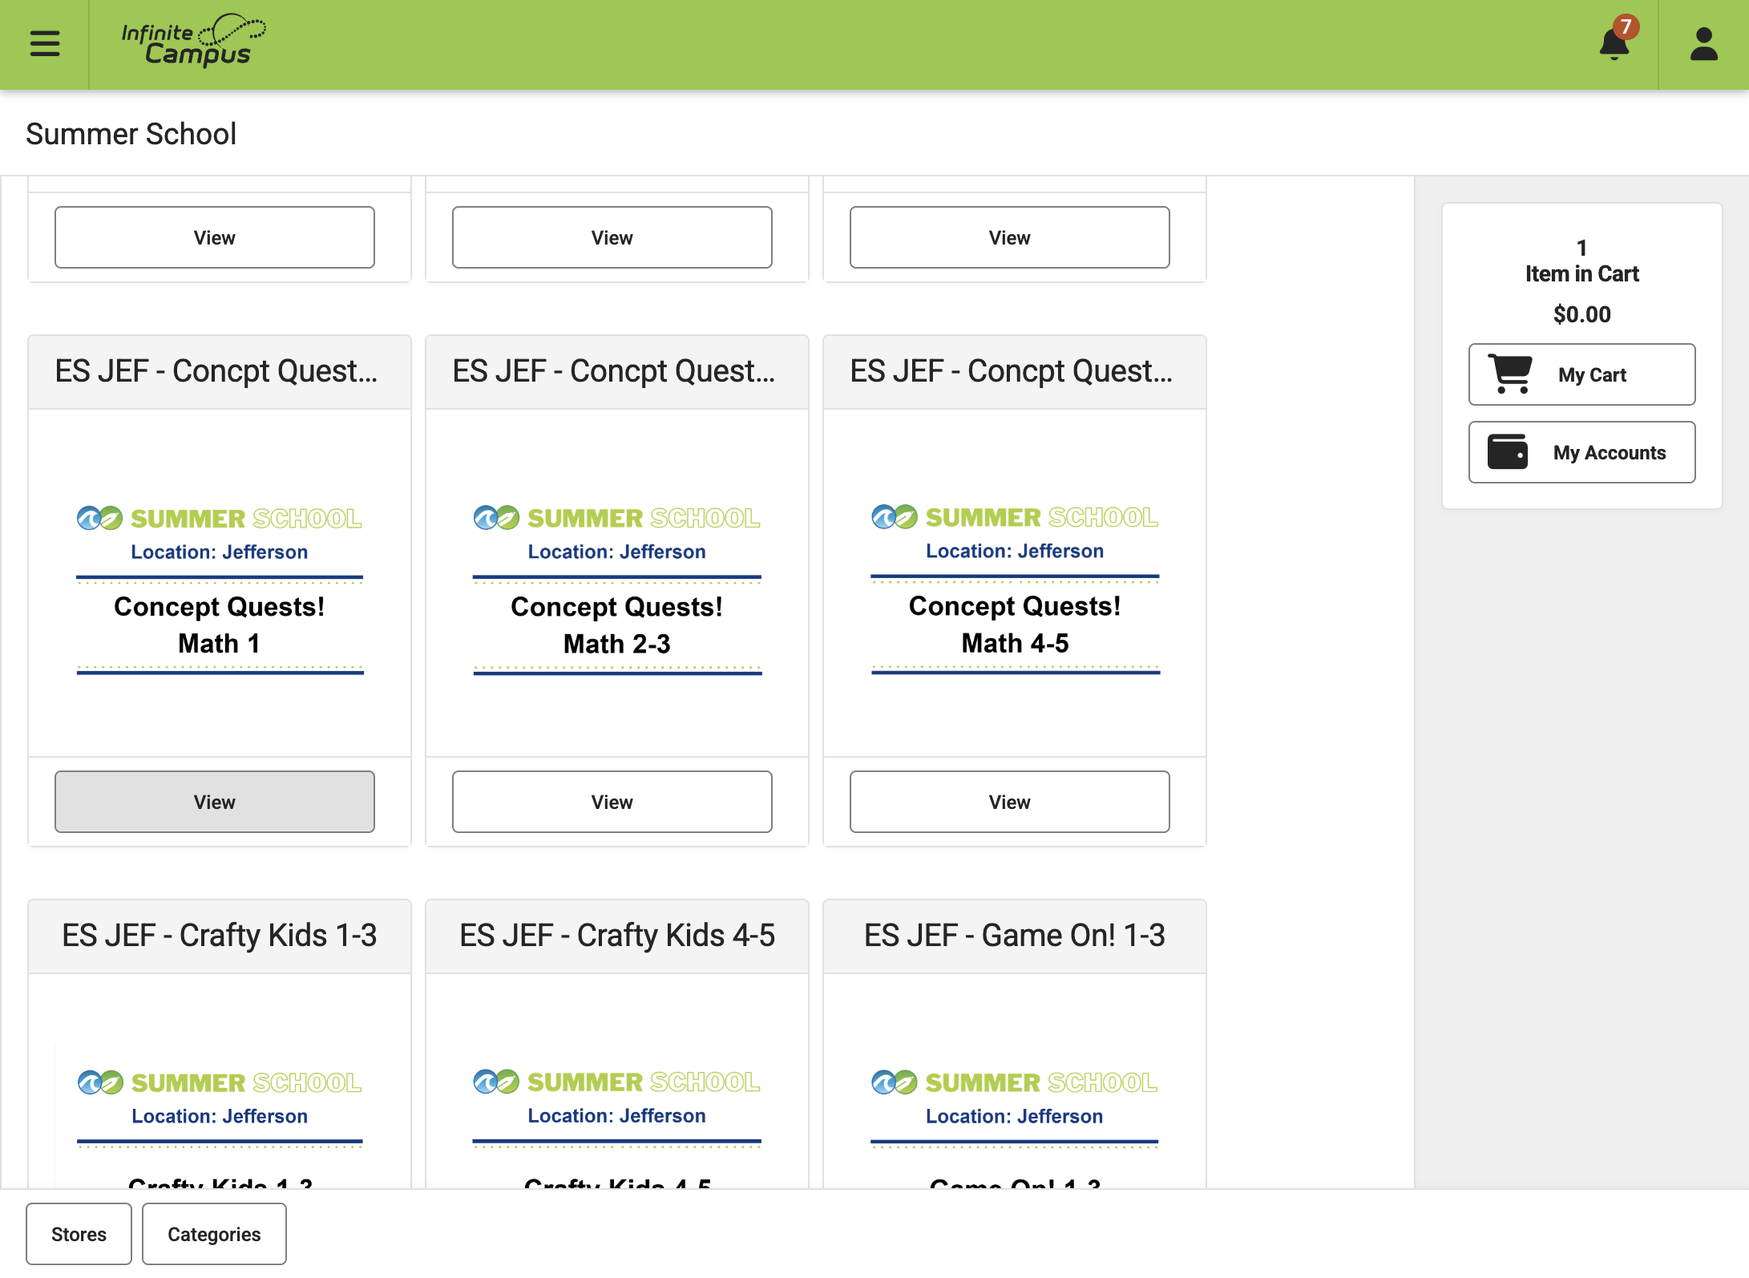
Task: Click the Summer School page title
Action: [131, 134]
